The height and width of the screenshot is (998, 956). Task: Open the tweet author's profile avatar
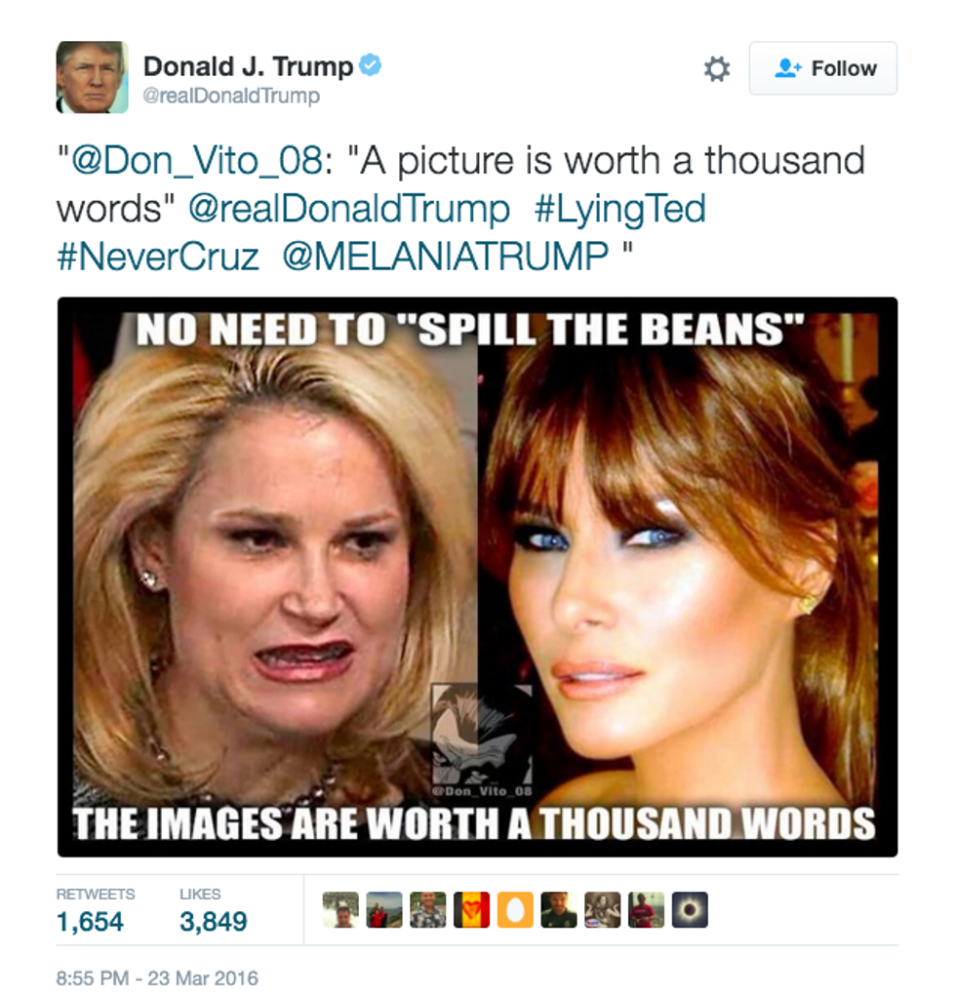coord(93,77)
